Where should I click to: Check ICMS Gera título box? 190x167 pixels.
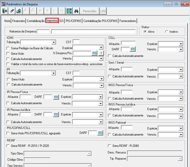point(8,54)
